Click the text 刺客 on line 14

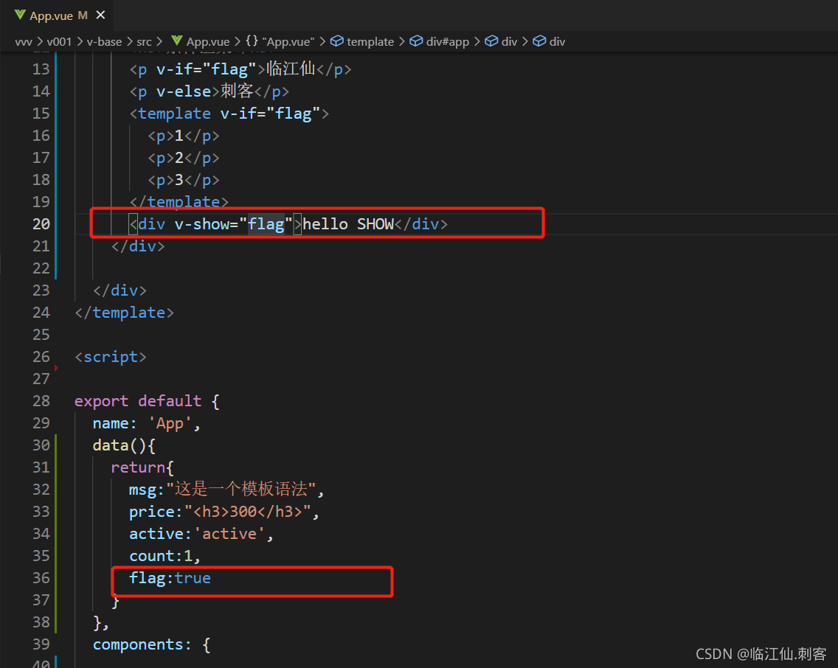point(238,91)
